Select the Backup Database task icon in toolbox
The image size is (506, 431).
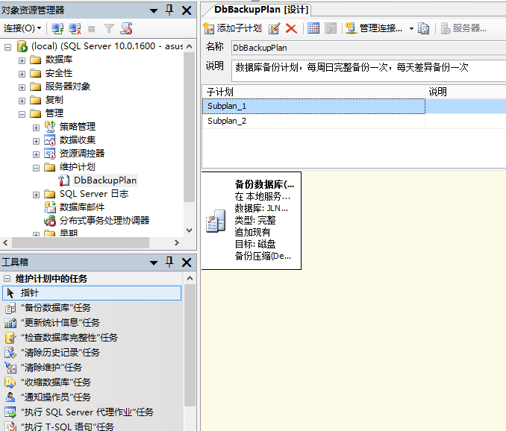(x=10, y=308)
